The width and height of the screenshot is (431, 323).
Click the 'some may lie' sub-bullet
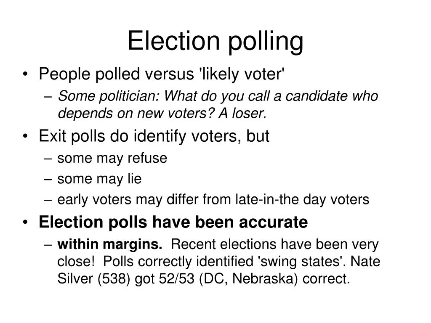(x=99, y=179)
